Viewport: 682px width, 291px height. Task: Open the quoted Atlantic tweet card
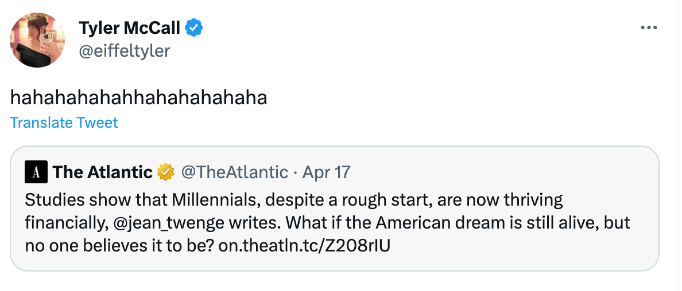pyautogui.click(x=334, y=209)
